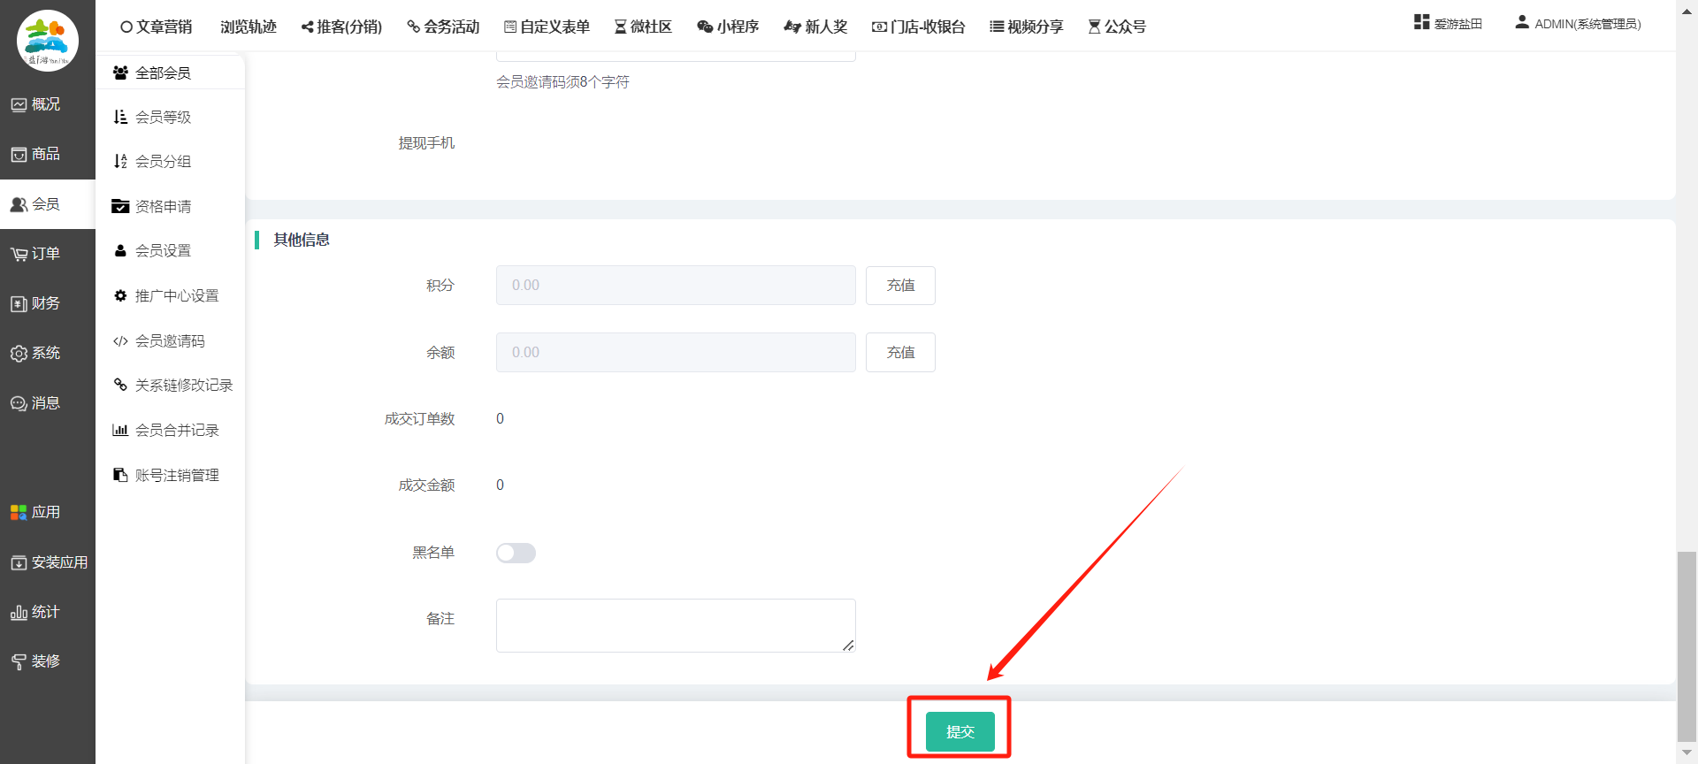Open 消息 messages icon
Viewport: 1698px width, 764px height.
coord(19,403)
